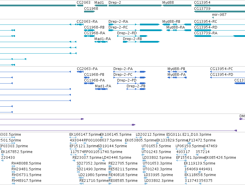245x185 pixels.
Task: Click the CG13954 gene label in top track
Action: point(202,3)
